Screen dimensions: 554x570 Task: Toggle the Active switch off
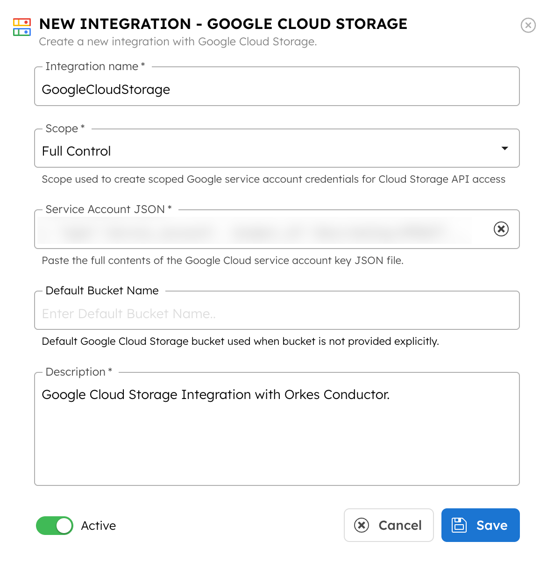(x=55, y=526)
